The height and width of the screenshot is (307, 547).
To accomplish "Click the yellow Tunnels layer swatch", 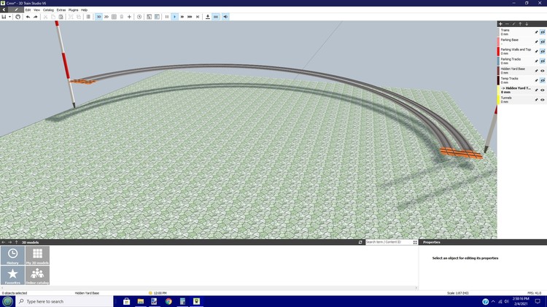I will coord(499,100).
